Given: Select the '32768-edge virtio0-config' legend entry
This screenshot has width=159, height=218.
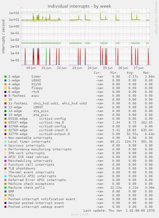Looking at the screenshot, I should point(37,126).
